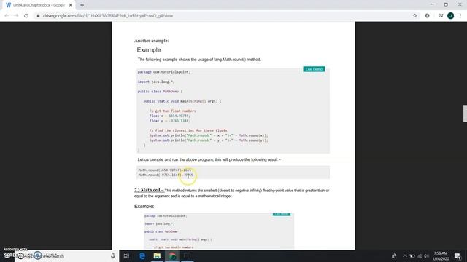The width and height of the screenshot is (467, 262).
Task: Open the Windows notification center
Action: (458, 255)
